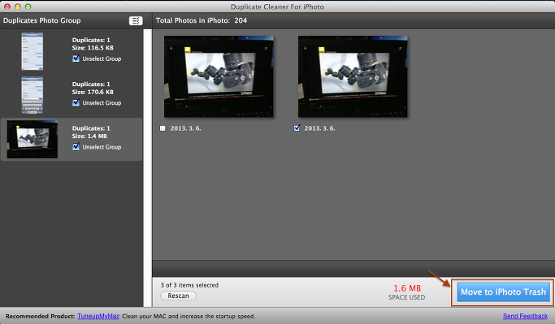Uncheck Unselect Group for the 116.5 KB group
The width and height of the screenshot is (555, 324).
76,58
